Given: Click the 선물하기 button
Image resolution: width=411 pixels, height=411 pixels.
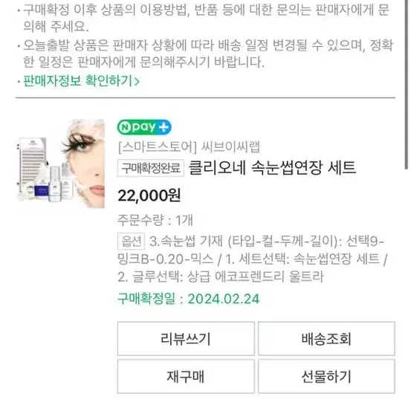Looking at the screenshot, I should tap(326, 376).
